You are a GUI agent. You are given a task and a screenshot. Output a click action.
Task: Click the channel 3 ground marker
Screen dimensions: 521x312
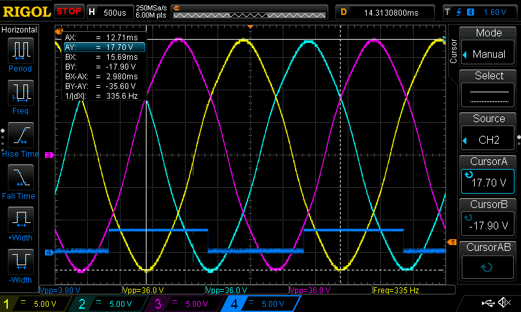(x=49, y=155)
